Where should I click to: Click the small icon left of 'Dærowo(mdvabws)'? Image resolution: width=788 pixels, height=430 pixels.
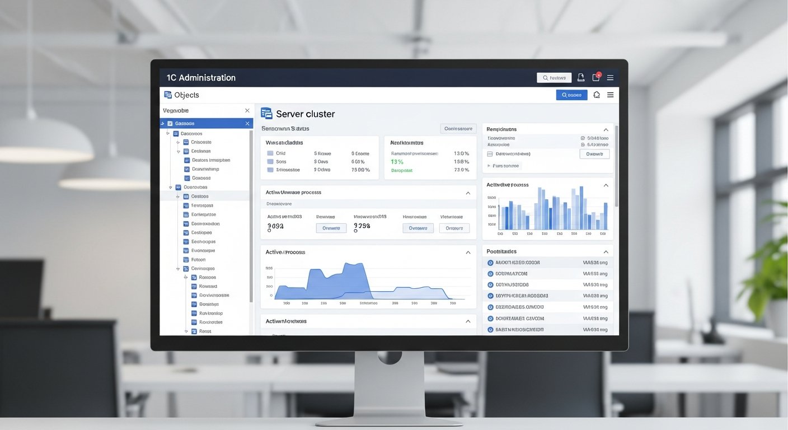pyautogui.click(x=490, y=153)
